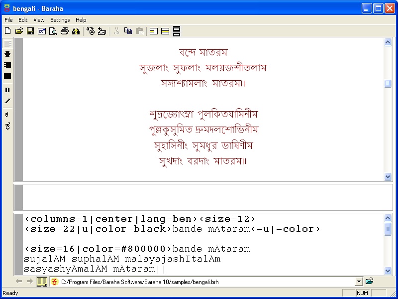Switch to side-by-side pane layout icon

pos(154,31)
